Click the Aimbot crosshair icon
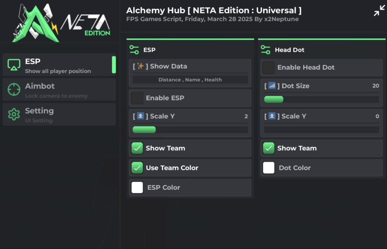Viewport: 387px width, 249px height. (x=14, y=90)
